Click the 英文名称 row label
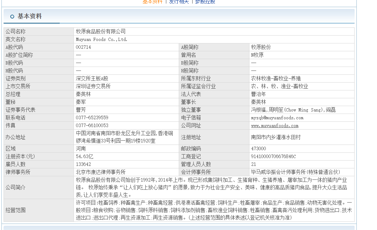 (15, 40)
